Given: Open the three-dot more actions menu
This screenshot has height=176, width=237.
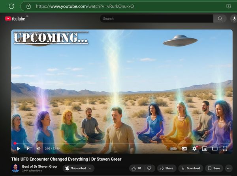Looking at the screenshot, I should [x=229, y=168].
